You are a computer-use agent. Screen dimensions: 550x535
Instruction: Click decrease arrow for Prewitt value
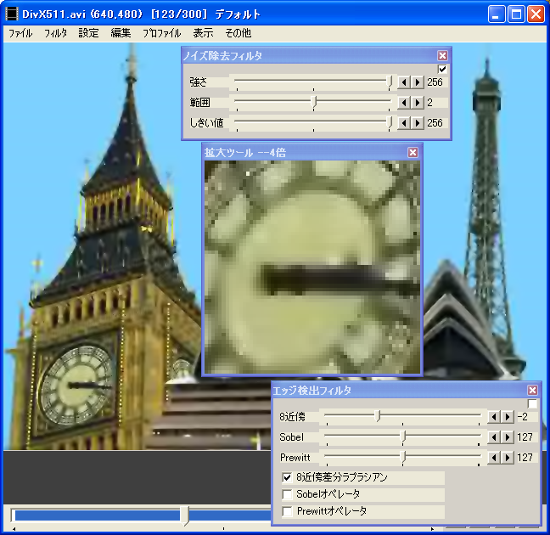[494, 458]
